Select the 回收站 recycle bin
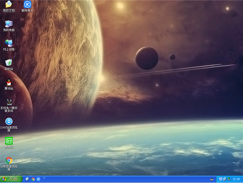This screenshot has height=183, width=243. 9,63
